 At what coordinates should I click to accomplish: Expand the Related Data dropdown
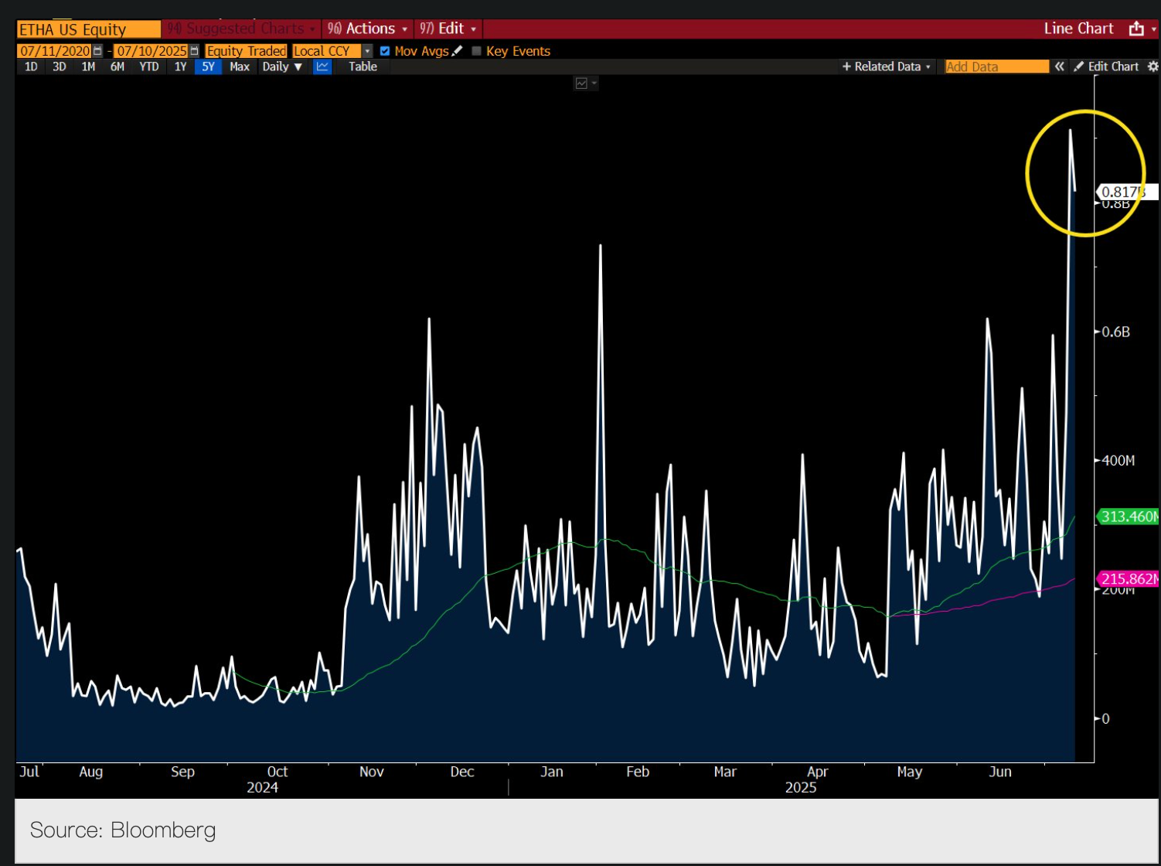887,66
